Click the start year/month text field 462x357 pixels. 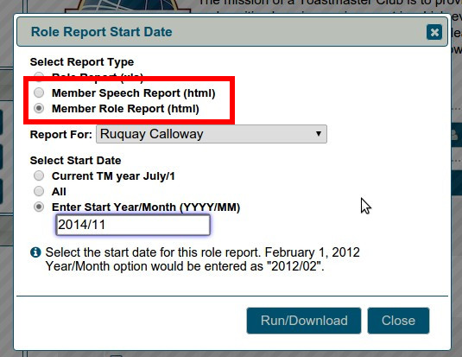[133, 225]
